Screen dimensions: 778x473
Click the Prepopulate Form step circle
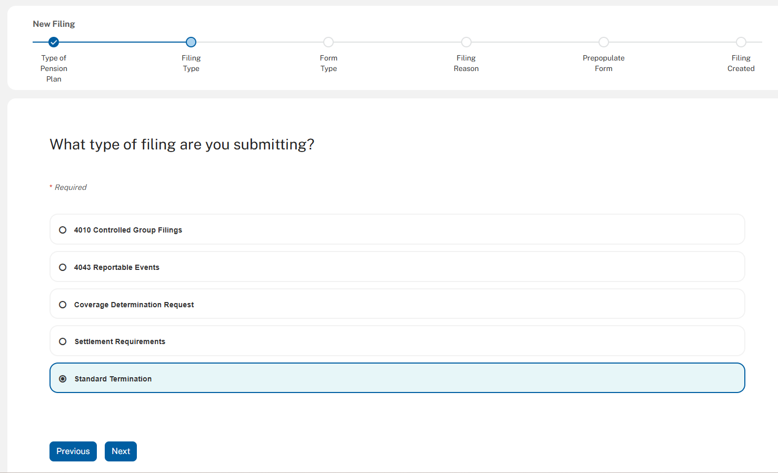coord(604,42)
